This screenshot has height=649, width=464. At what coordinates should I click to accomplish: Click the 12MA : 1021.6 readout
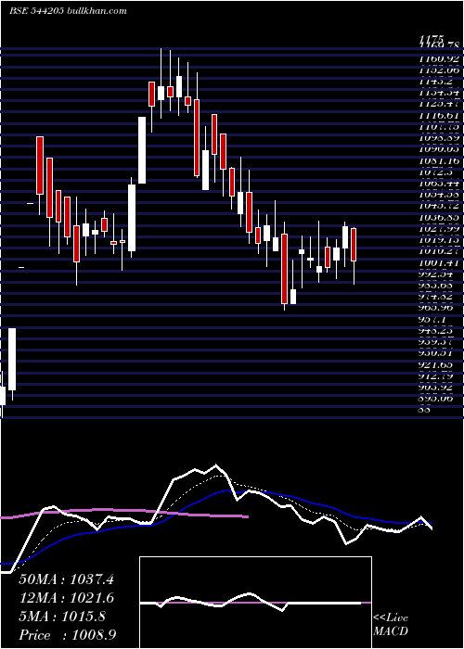[x=66, y=598]
